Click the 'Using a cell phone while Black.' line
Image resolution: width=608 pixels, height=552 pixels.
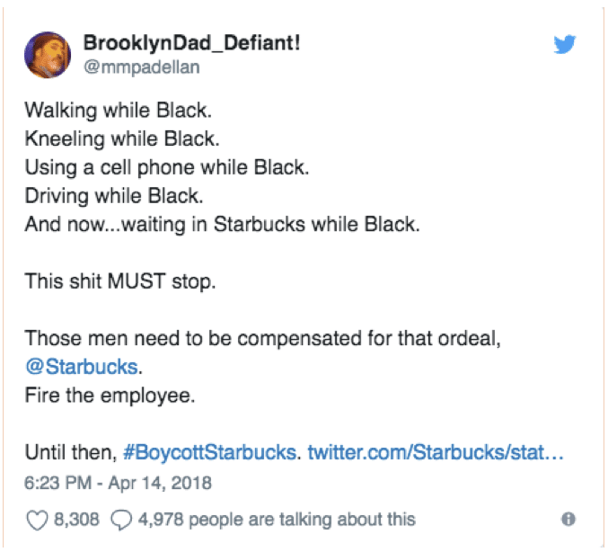coord(167,168)
